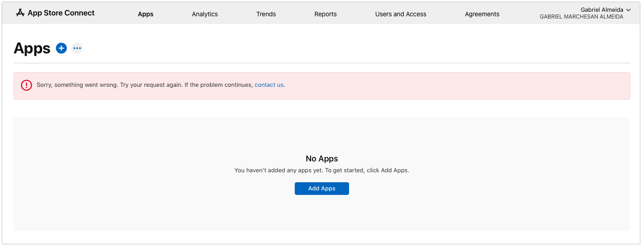
Task: Click the large Apps page heading
Action: [32, 48]
